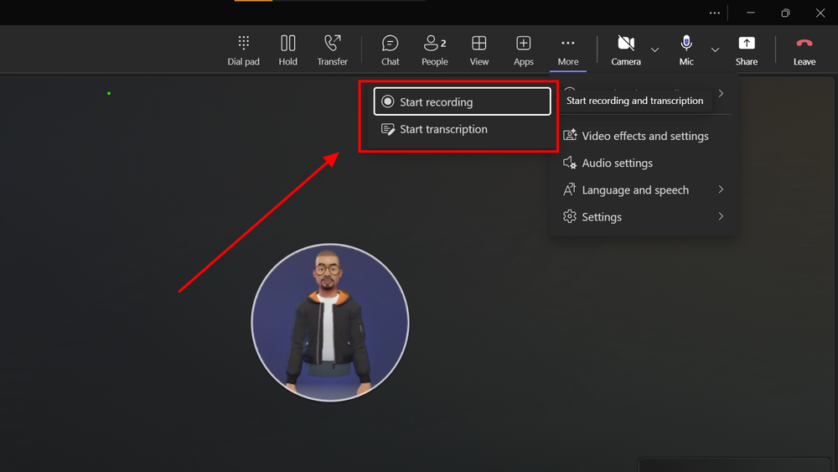Change the View layout

click(x=478, y=49)
